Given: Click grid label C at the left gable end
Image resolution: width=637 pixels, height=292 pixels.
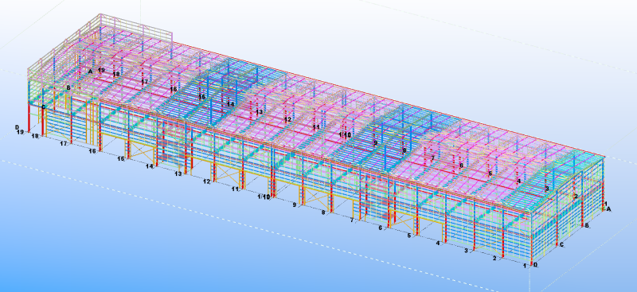Looking at the screenshot, I should point(43,107).
